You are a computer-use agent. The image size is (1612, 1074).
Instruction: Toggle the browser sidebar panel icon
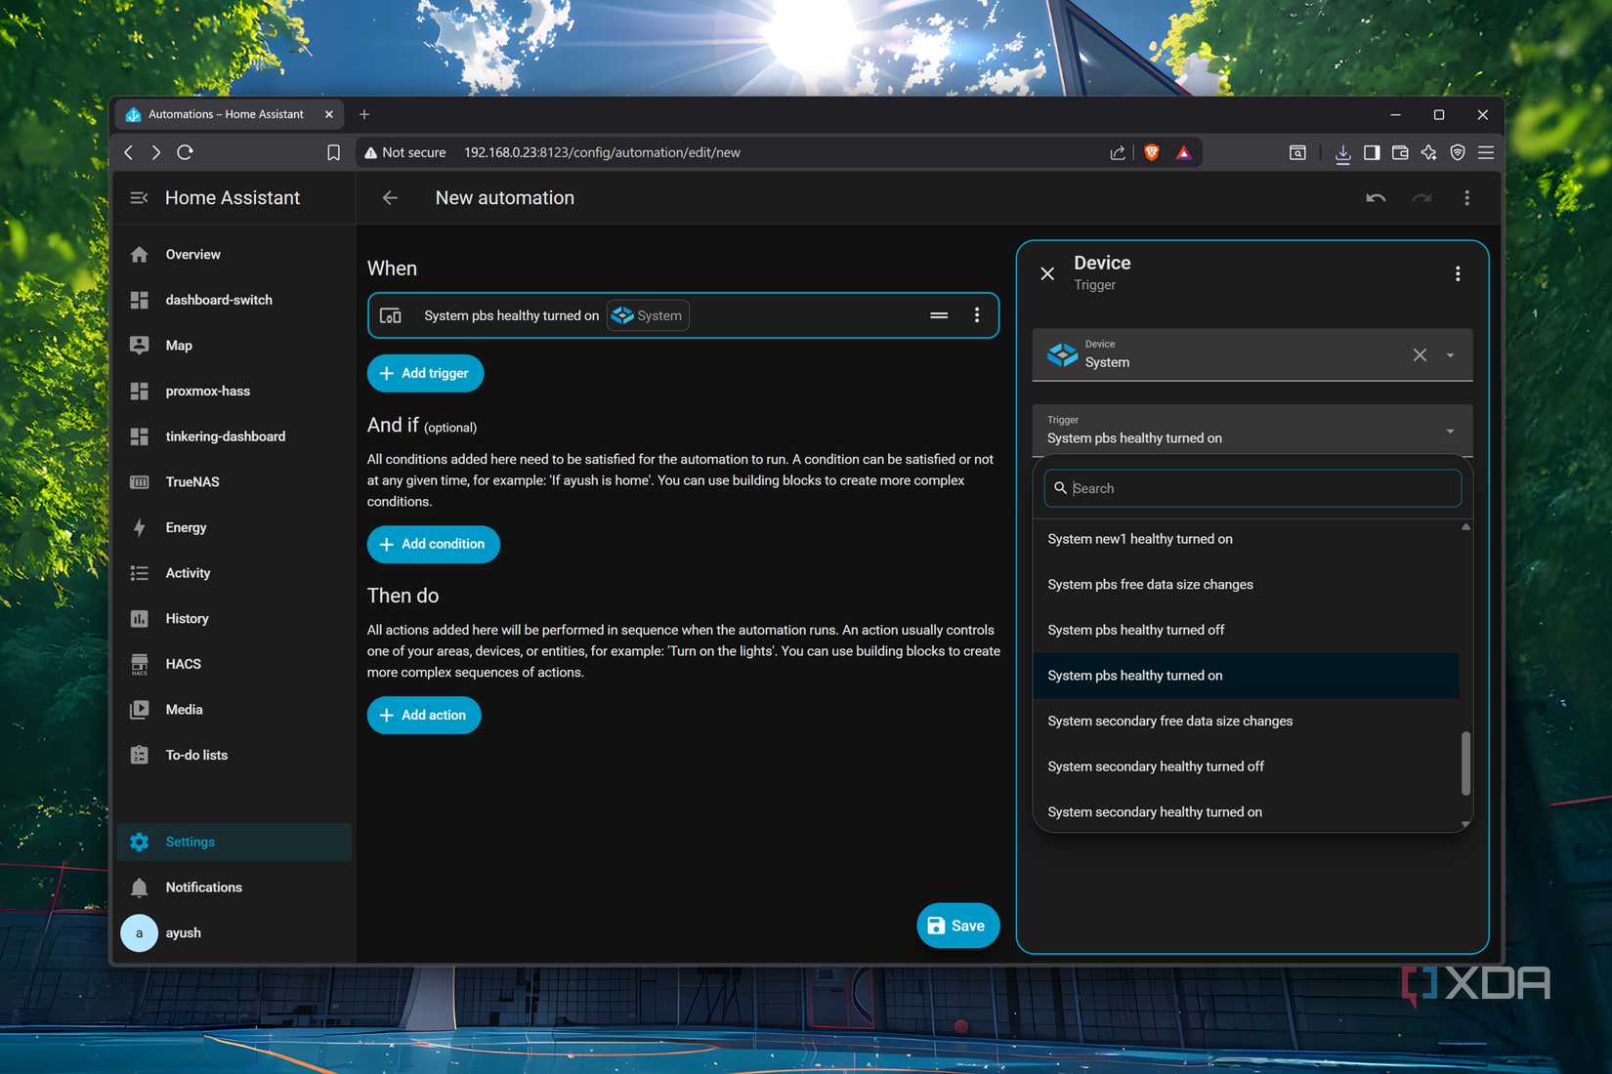point(1372,152)
